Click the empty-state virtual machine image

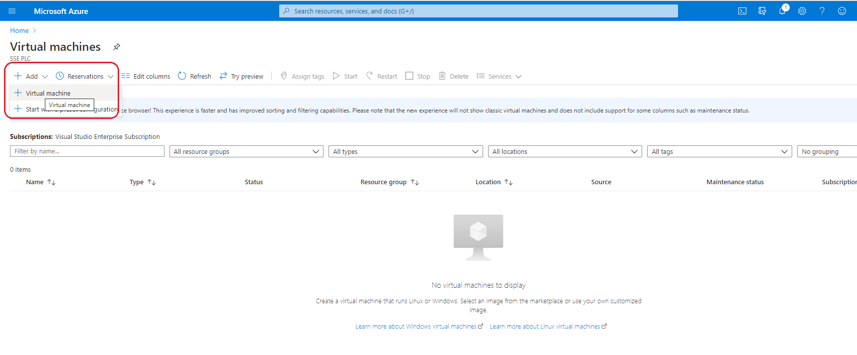[479, 237]
